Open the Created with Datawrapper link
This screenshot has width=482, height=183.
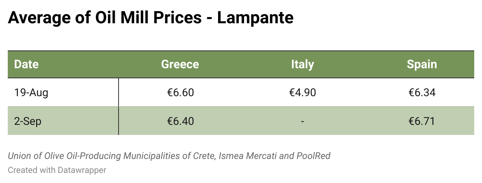point(57,170)
